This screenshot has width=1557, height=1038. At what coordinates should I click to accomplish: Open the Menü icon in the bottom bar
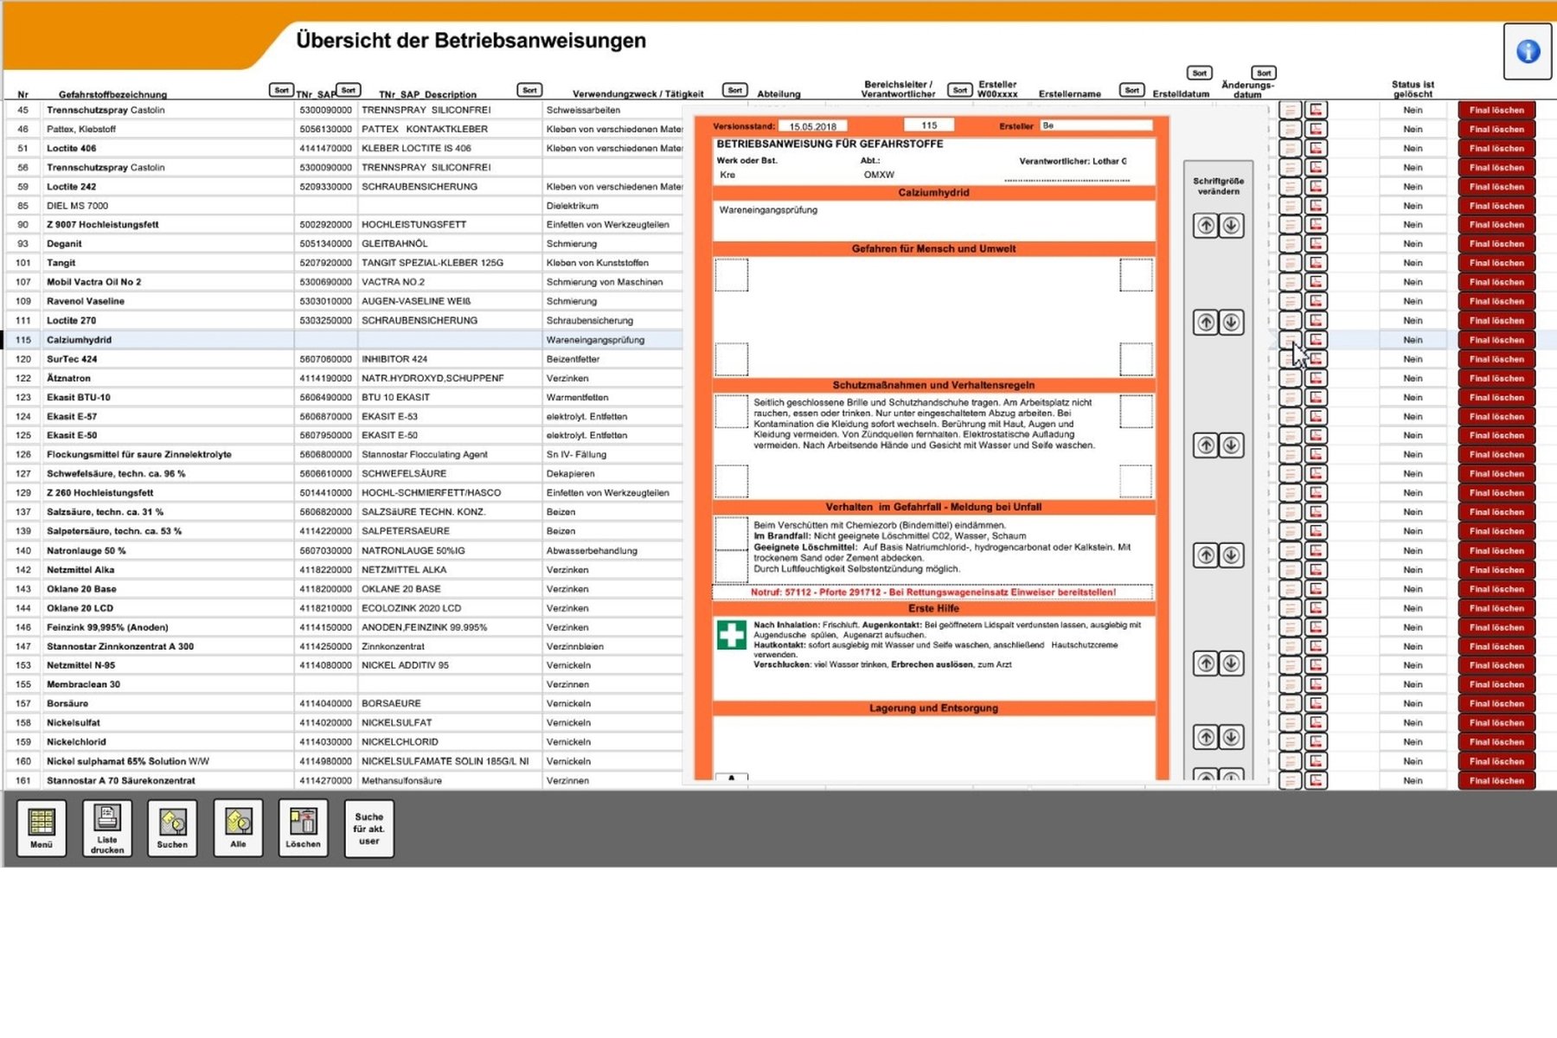click(42, 828)
